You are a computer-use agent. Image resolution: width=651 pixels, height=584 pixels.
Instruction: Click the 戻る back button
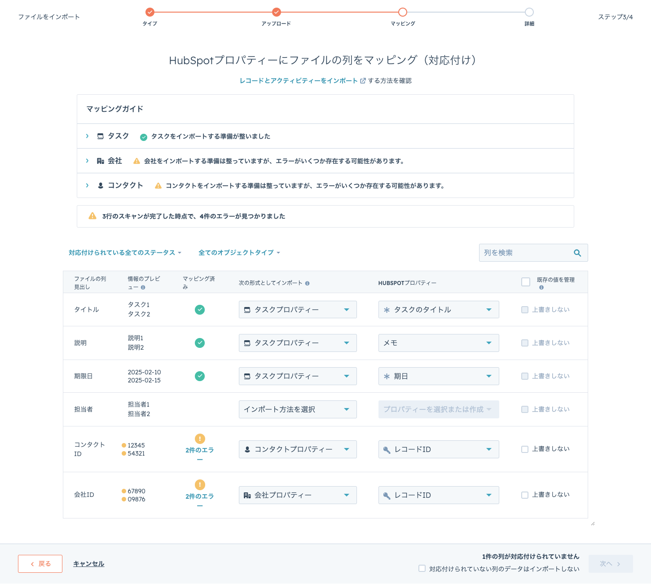[40, 564]
